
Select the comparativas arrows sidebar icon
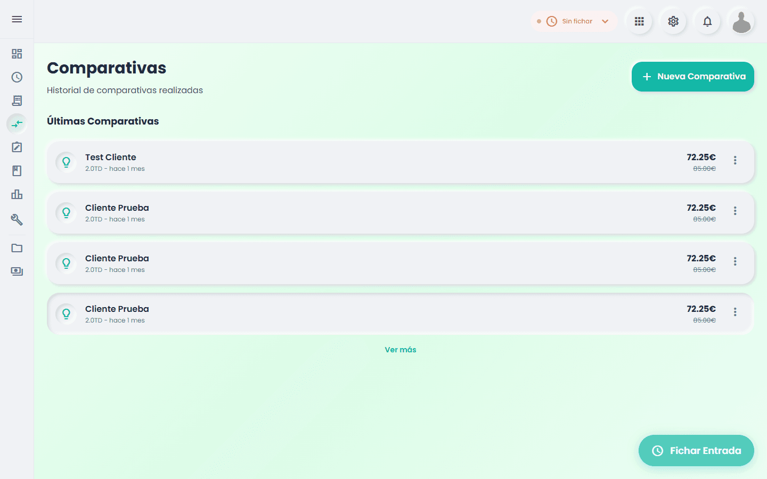(x=17, y=124)
